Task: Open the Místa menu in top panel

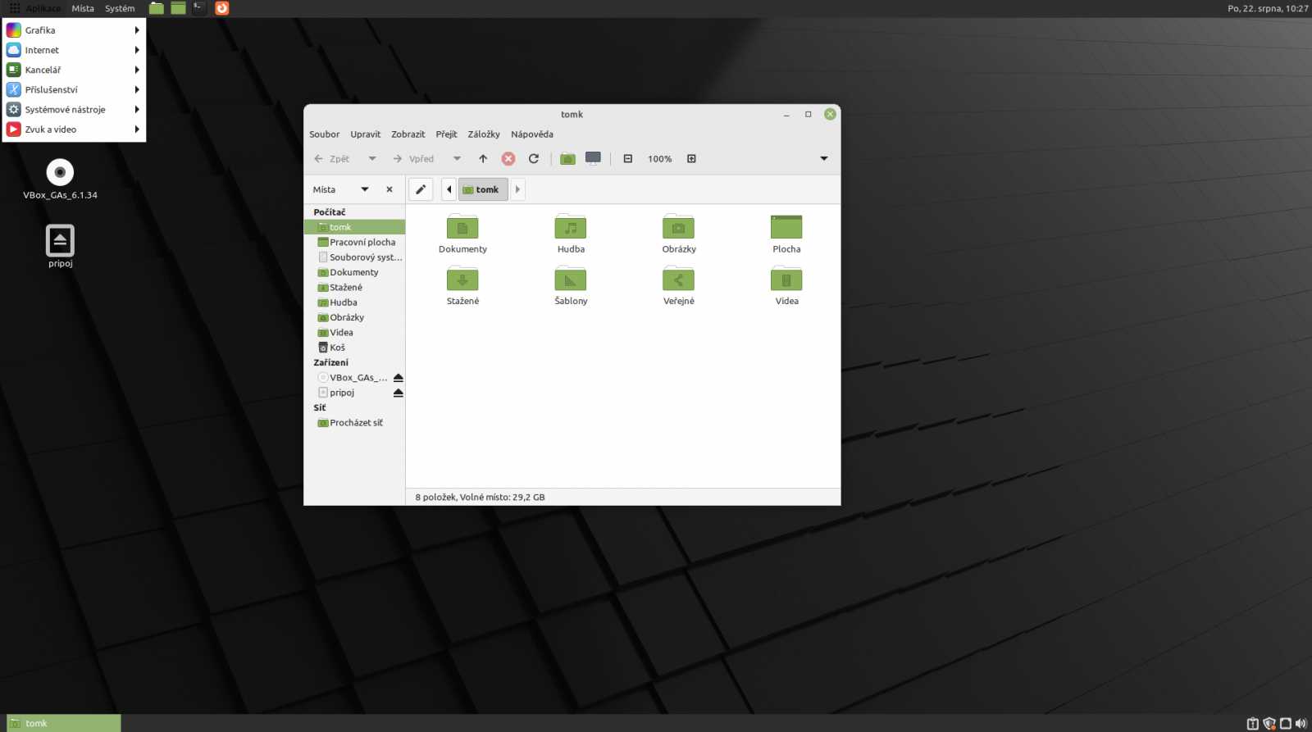Action: (83, 8)
